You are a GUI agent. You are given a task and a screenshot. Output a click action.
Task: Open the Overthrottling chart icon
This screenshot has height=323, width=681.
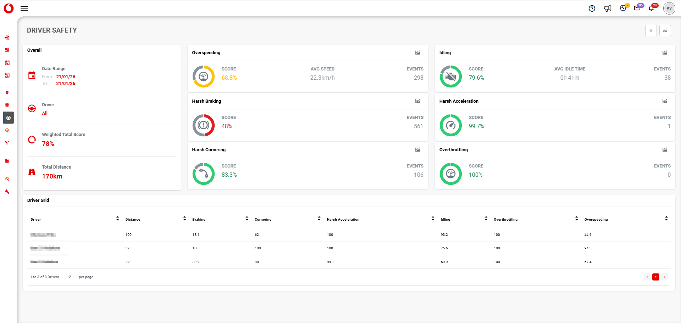665,150
